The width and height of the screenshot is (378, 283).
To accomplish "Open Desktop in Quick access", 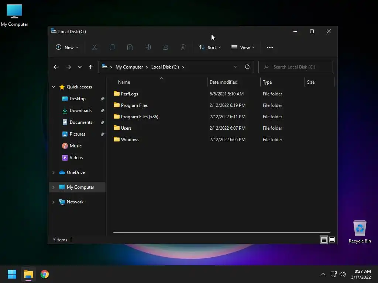I will click(78, 99).
